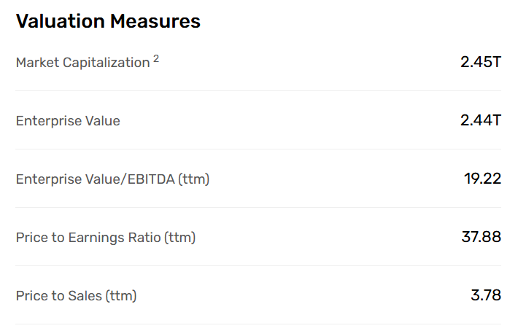Viewport: 526px width, 331px height.
Task: Click the (ttm) suffix after Earnings Ratio
Action: [179, 238]
